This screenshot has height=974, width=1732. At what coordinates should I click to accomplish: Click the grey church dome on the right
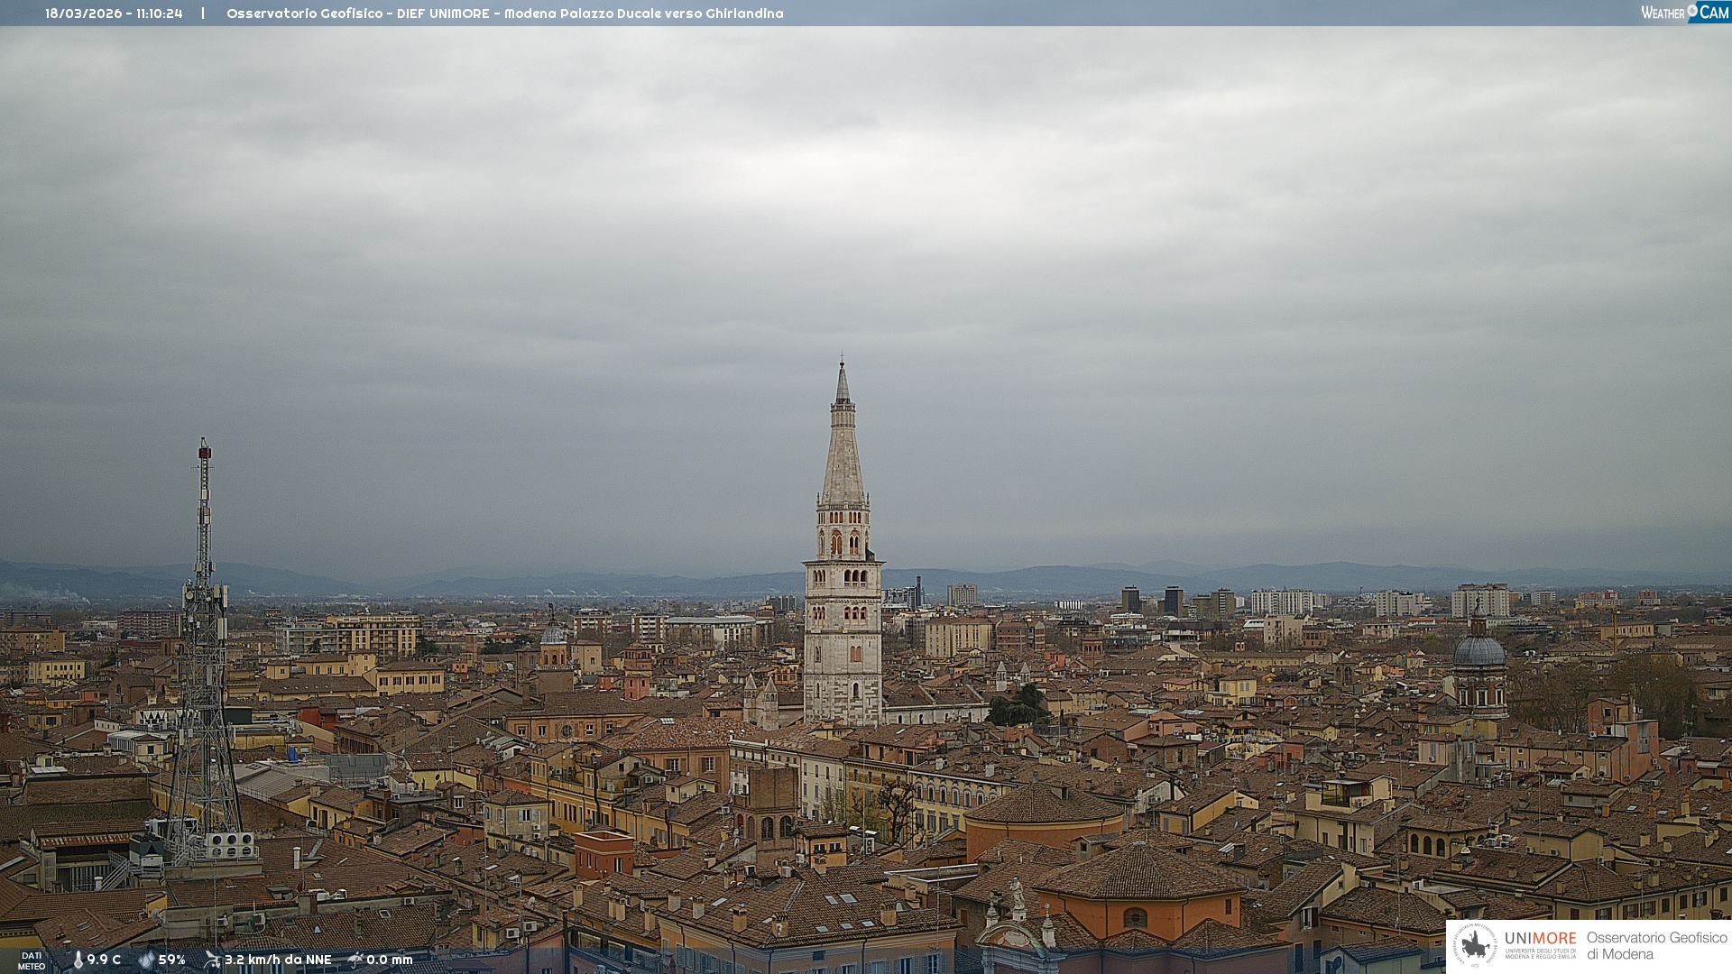click(1479, 651)
